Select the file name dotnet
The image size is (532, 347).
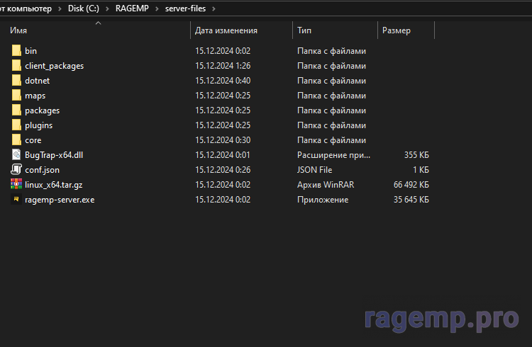38,81
